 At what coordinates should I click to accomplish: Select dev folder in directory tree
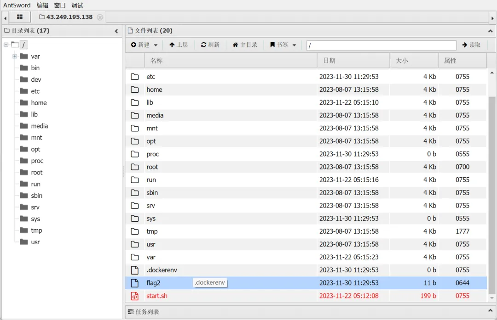coord(36,80)
